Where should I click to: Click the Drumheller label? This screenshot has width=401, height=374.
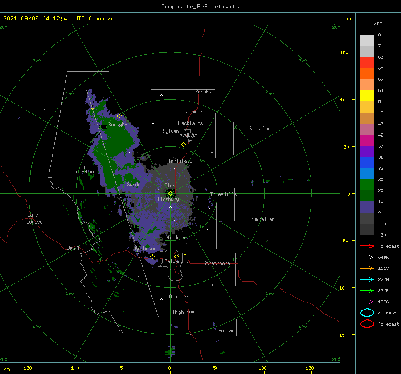coord(261,219)
